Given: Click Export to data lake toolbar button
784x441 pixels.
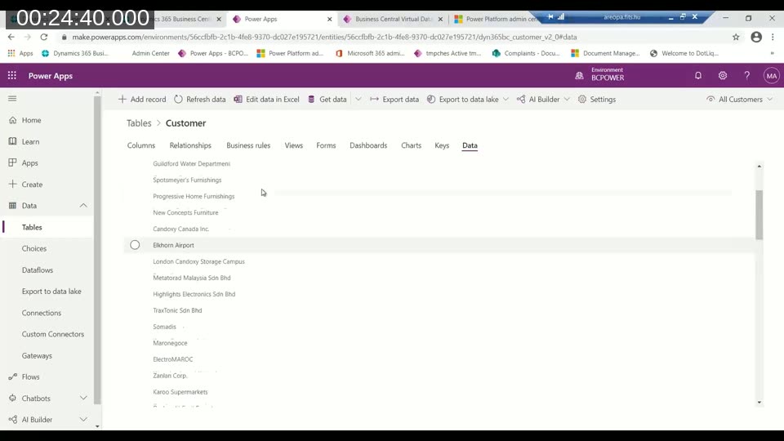Looking at the screenshot, I should pos(462,100).
